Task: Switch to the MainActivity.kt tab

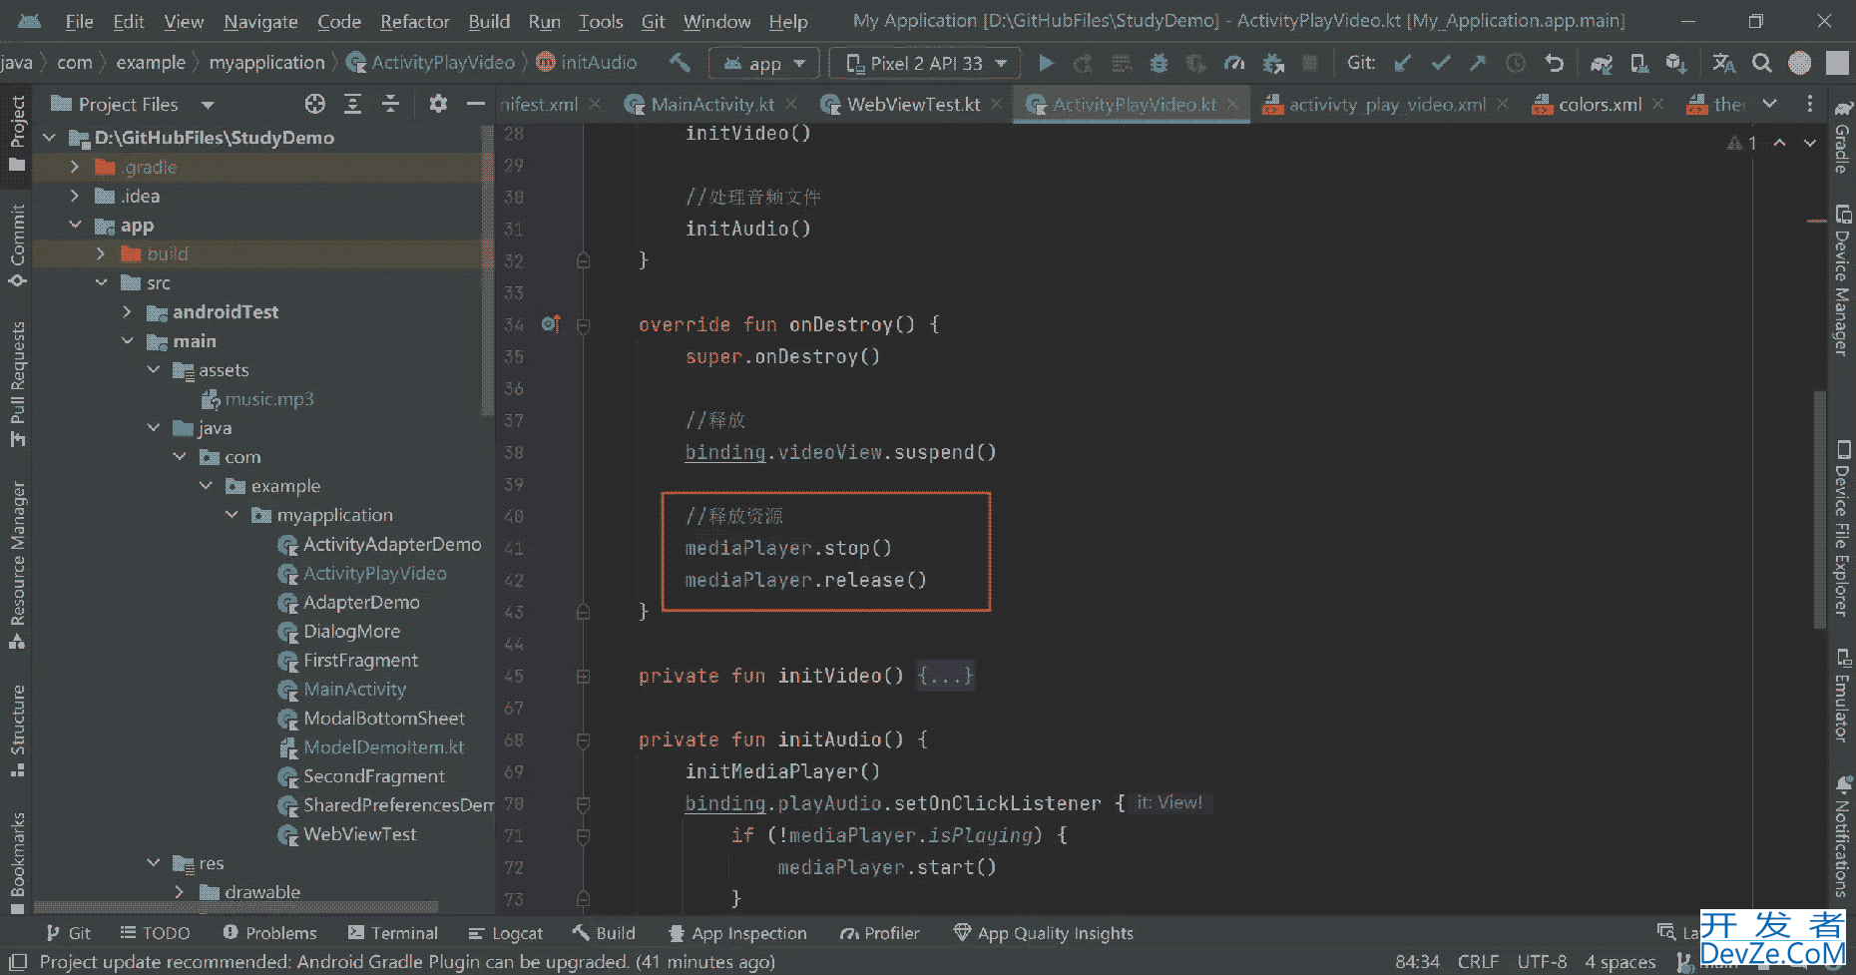Action: pyautogui.click(x=711, y=104)
